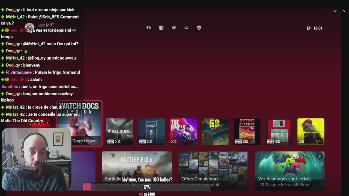349x196 pixels.
Task: Click Doq_qy's 'mais t'es qui toi?' message
Action: coord(40,44)
